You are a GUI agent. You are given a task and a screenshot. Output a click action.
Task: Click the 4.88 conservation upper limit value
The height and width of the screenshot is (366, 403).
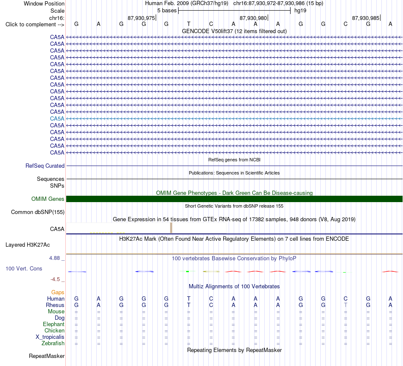click(54, 258)
